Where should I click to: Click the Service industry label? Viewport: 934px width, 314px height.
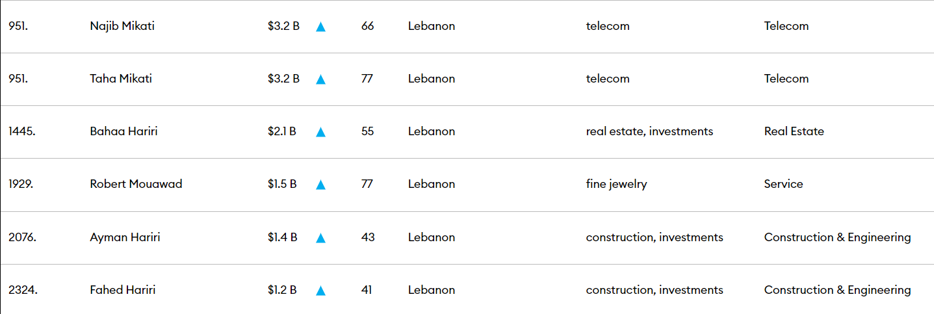pos(784,184)
